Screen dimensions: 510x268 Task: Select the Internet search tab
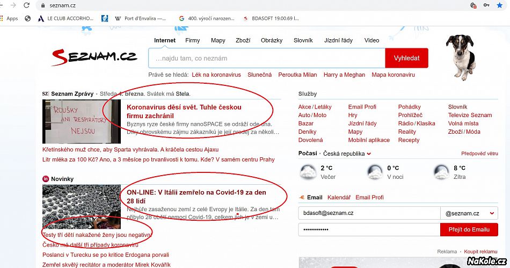pyautogui.click(x=165, y=40)
